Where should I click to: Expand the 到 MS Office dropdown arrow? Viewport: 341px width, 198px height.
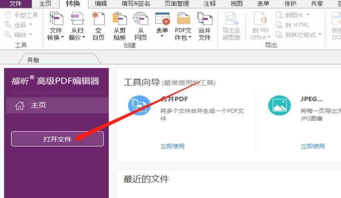[269, 37]
